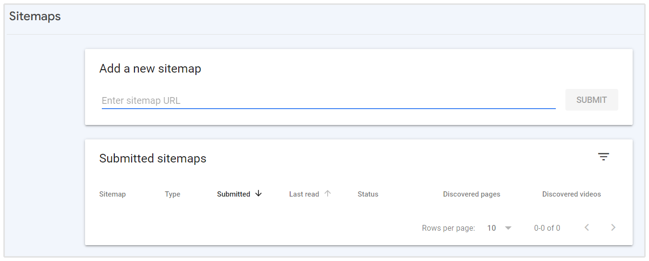
Task: Click the 0-0 of 0 pagination text
Action: 547,228
